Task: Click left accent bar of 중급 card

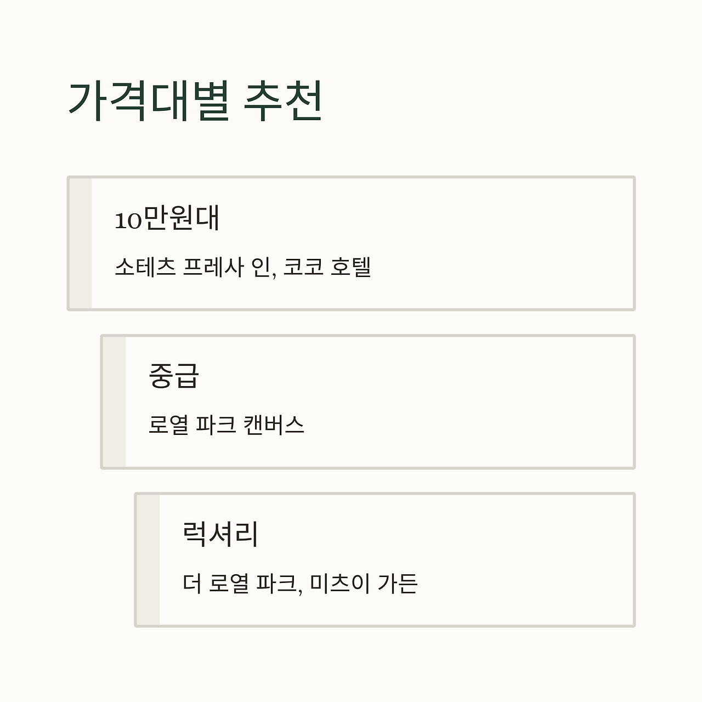Action: [x=115, y=401]
